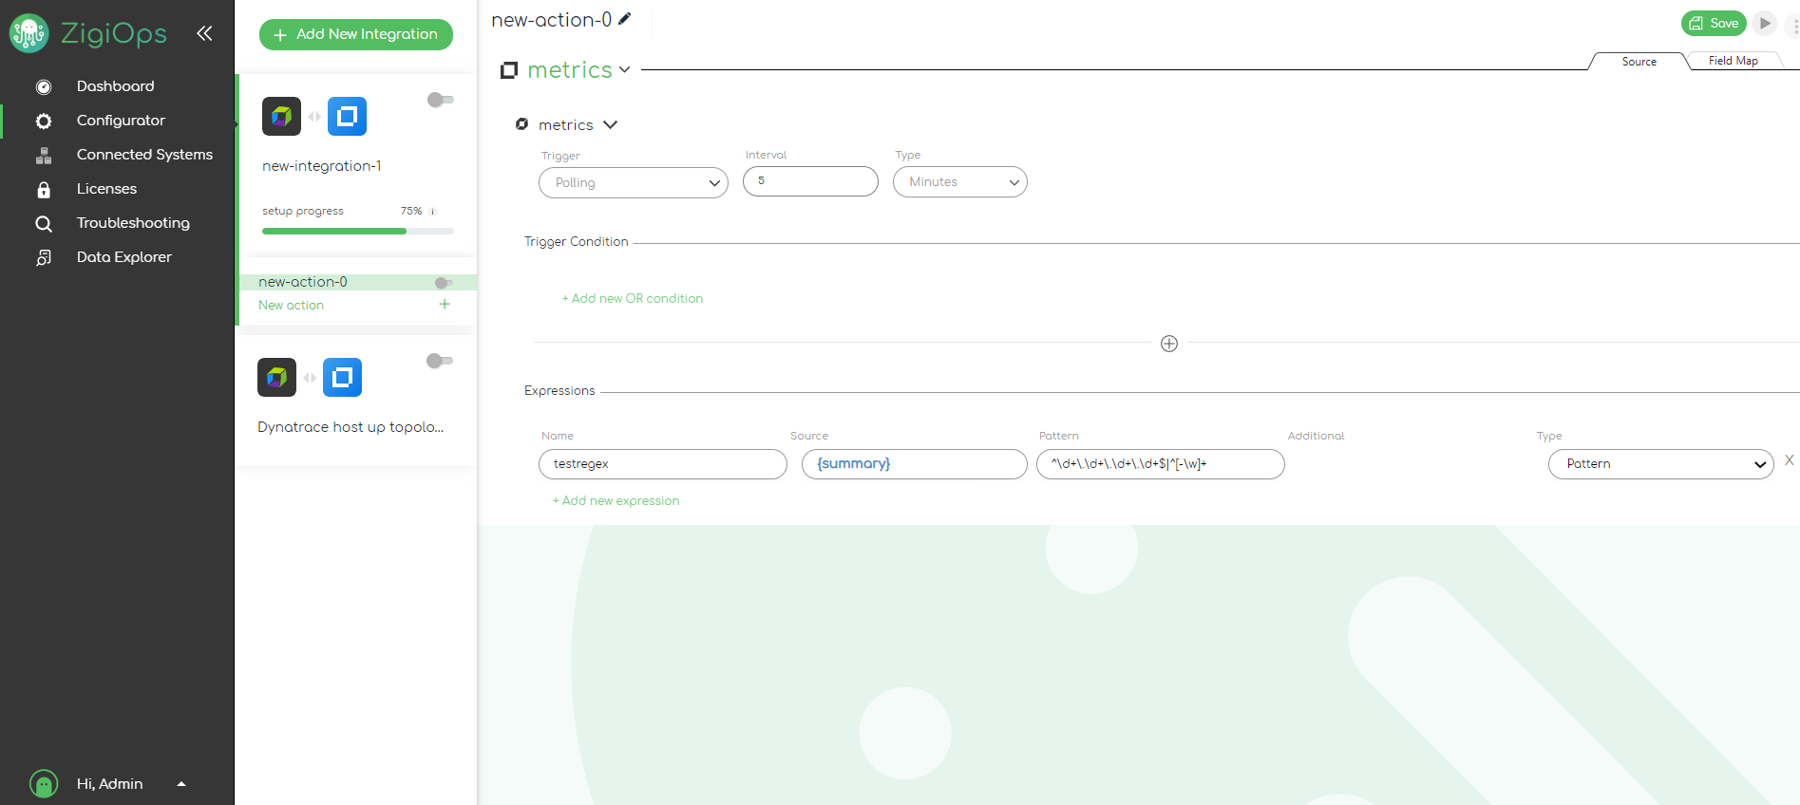Click the Dashboard gauge icon
The image size is (1800, 805).
[44, 87]
